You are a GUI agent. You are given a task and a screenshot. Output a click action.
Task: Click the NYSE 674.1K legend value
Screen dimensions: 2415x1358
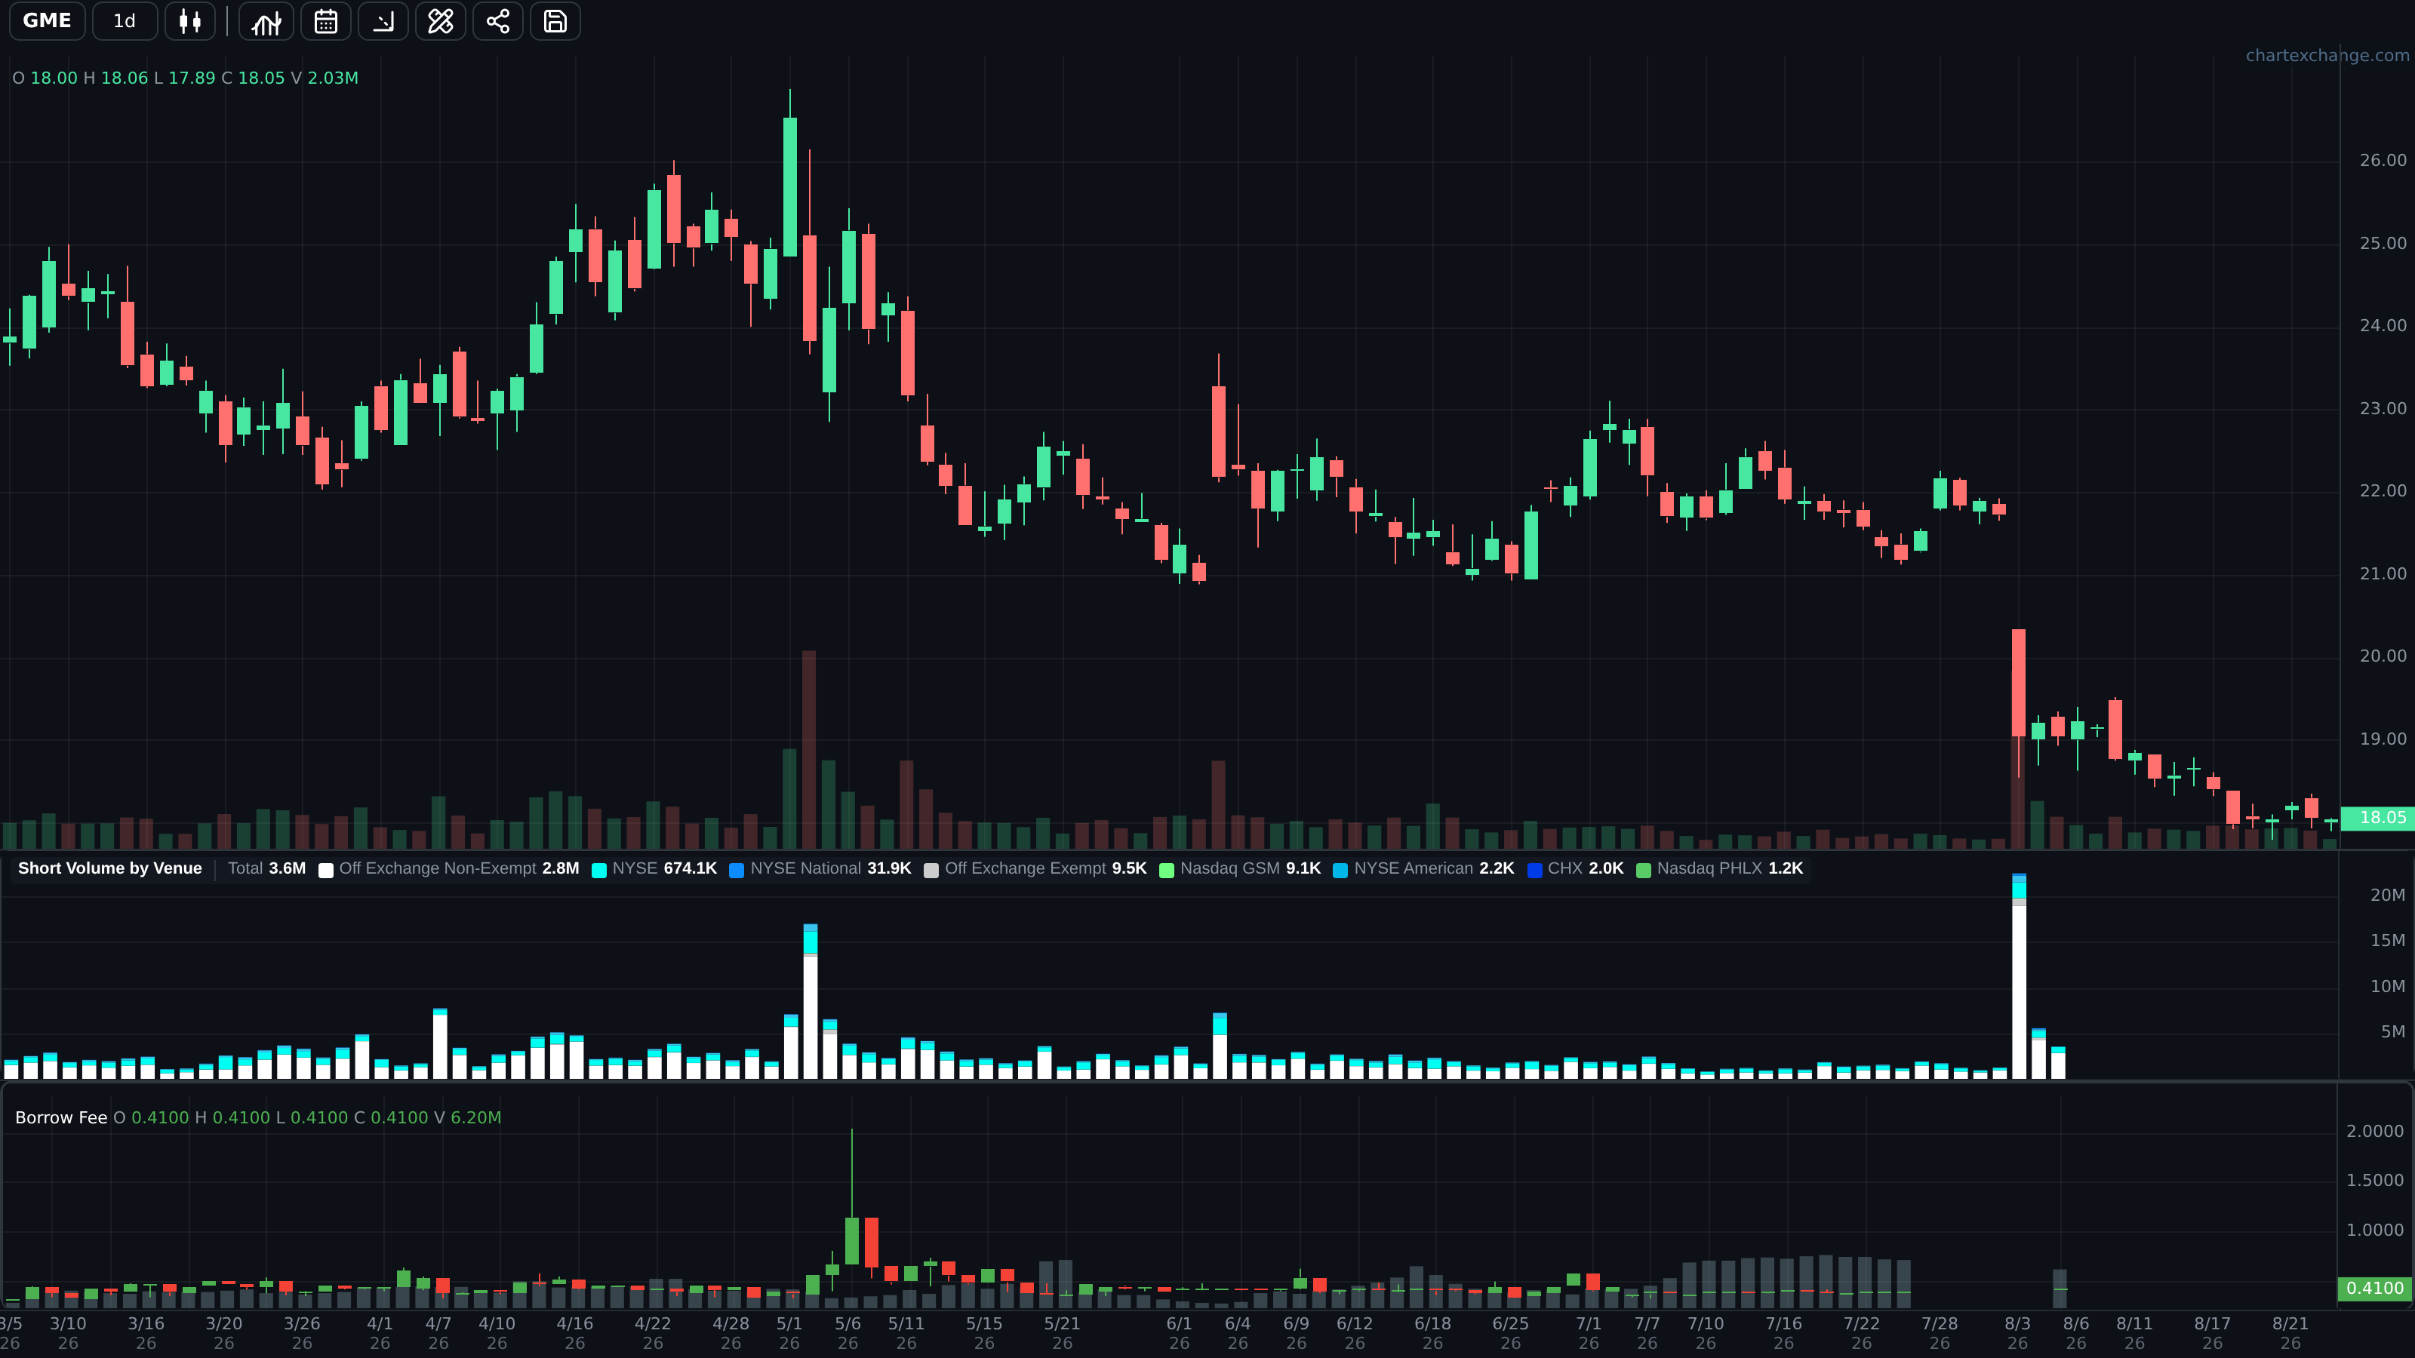point(690,868)
